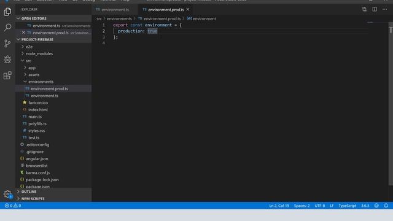Open the browserslist file
393x221 pixels.
(x=53, y=166)
